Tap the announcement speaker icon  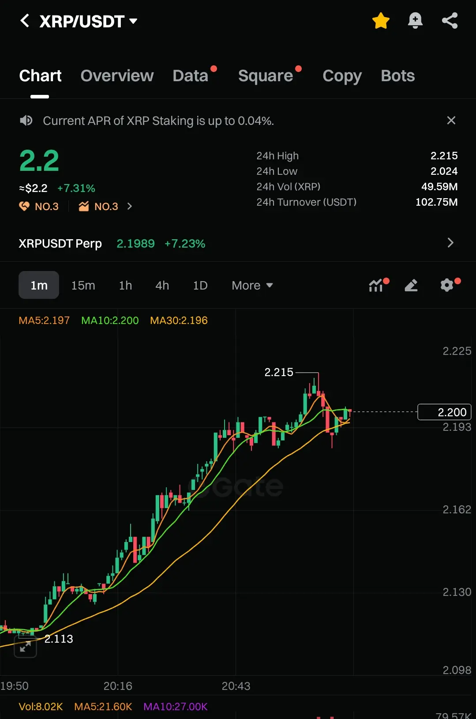26,120
